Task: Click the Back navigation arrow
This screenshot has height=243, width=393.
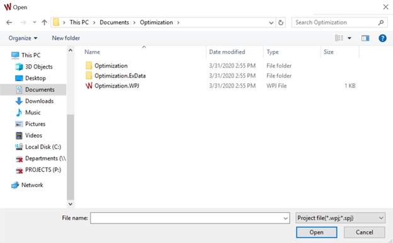Action: [9, 23]
